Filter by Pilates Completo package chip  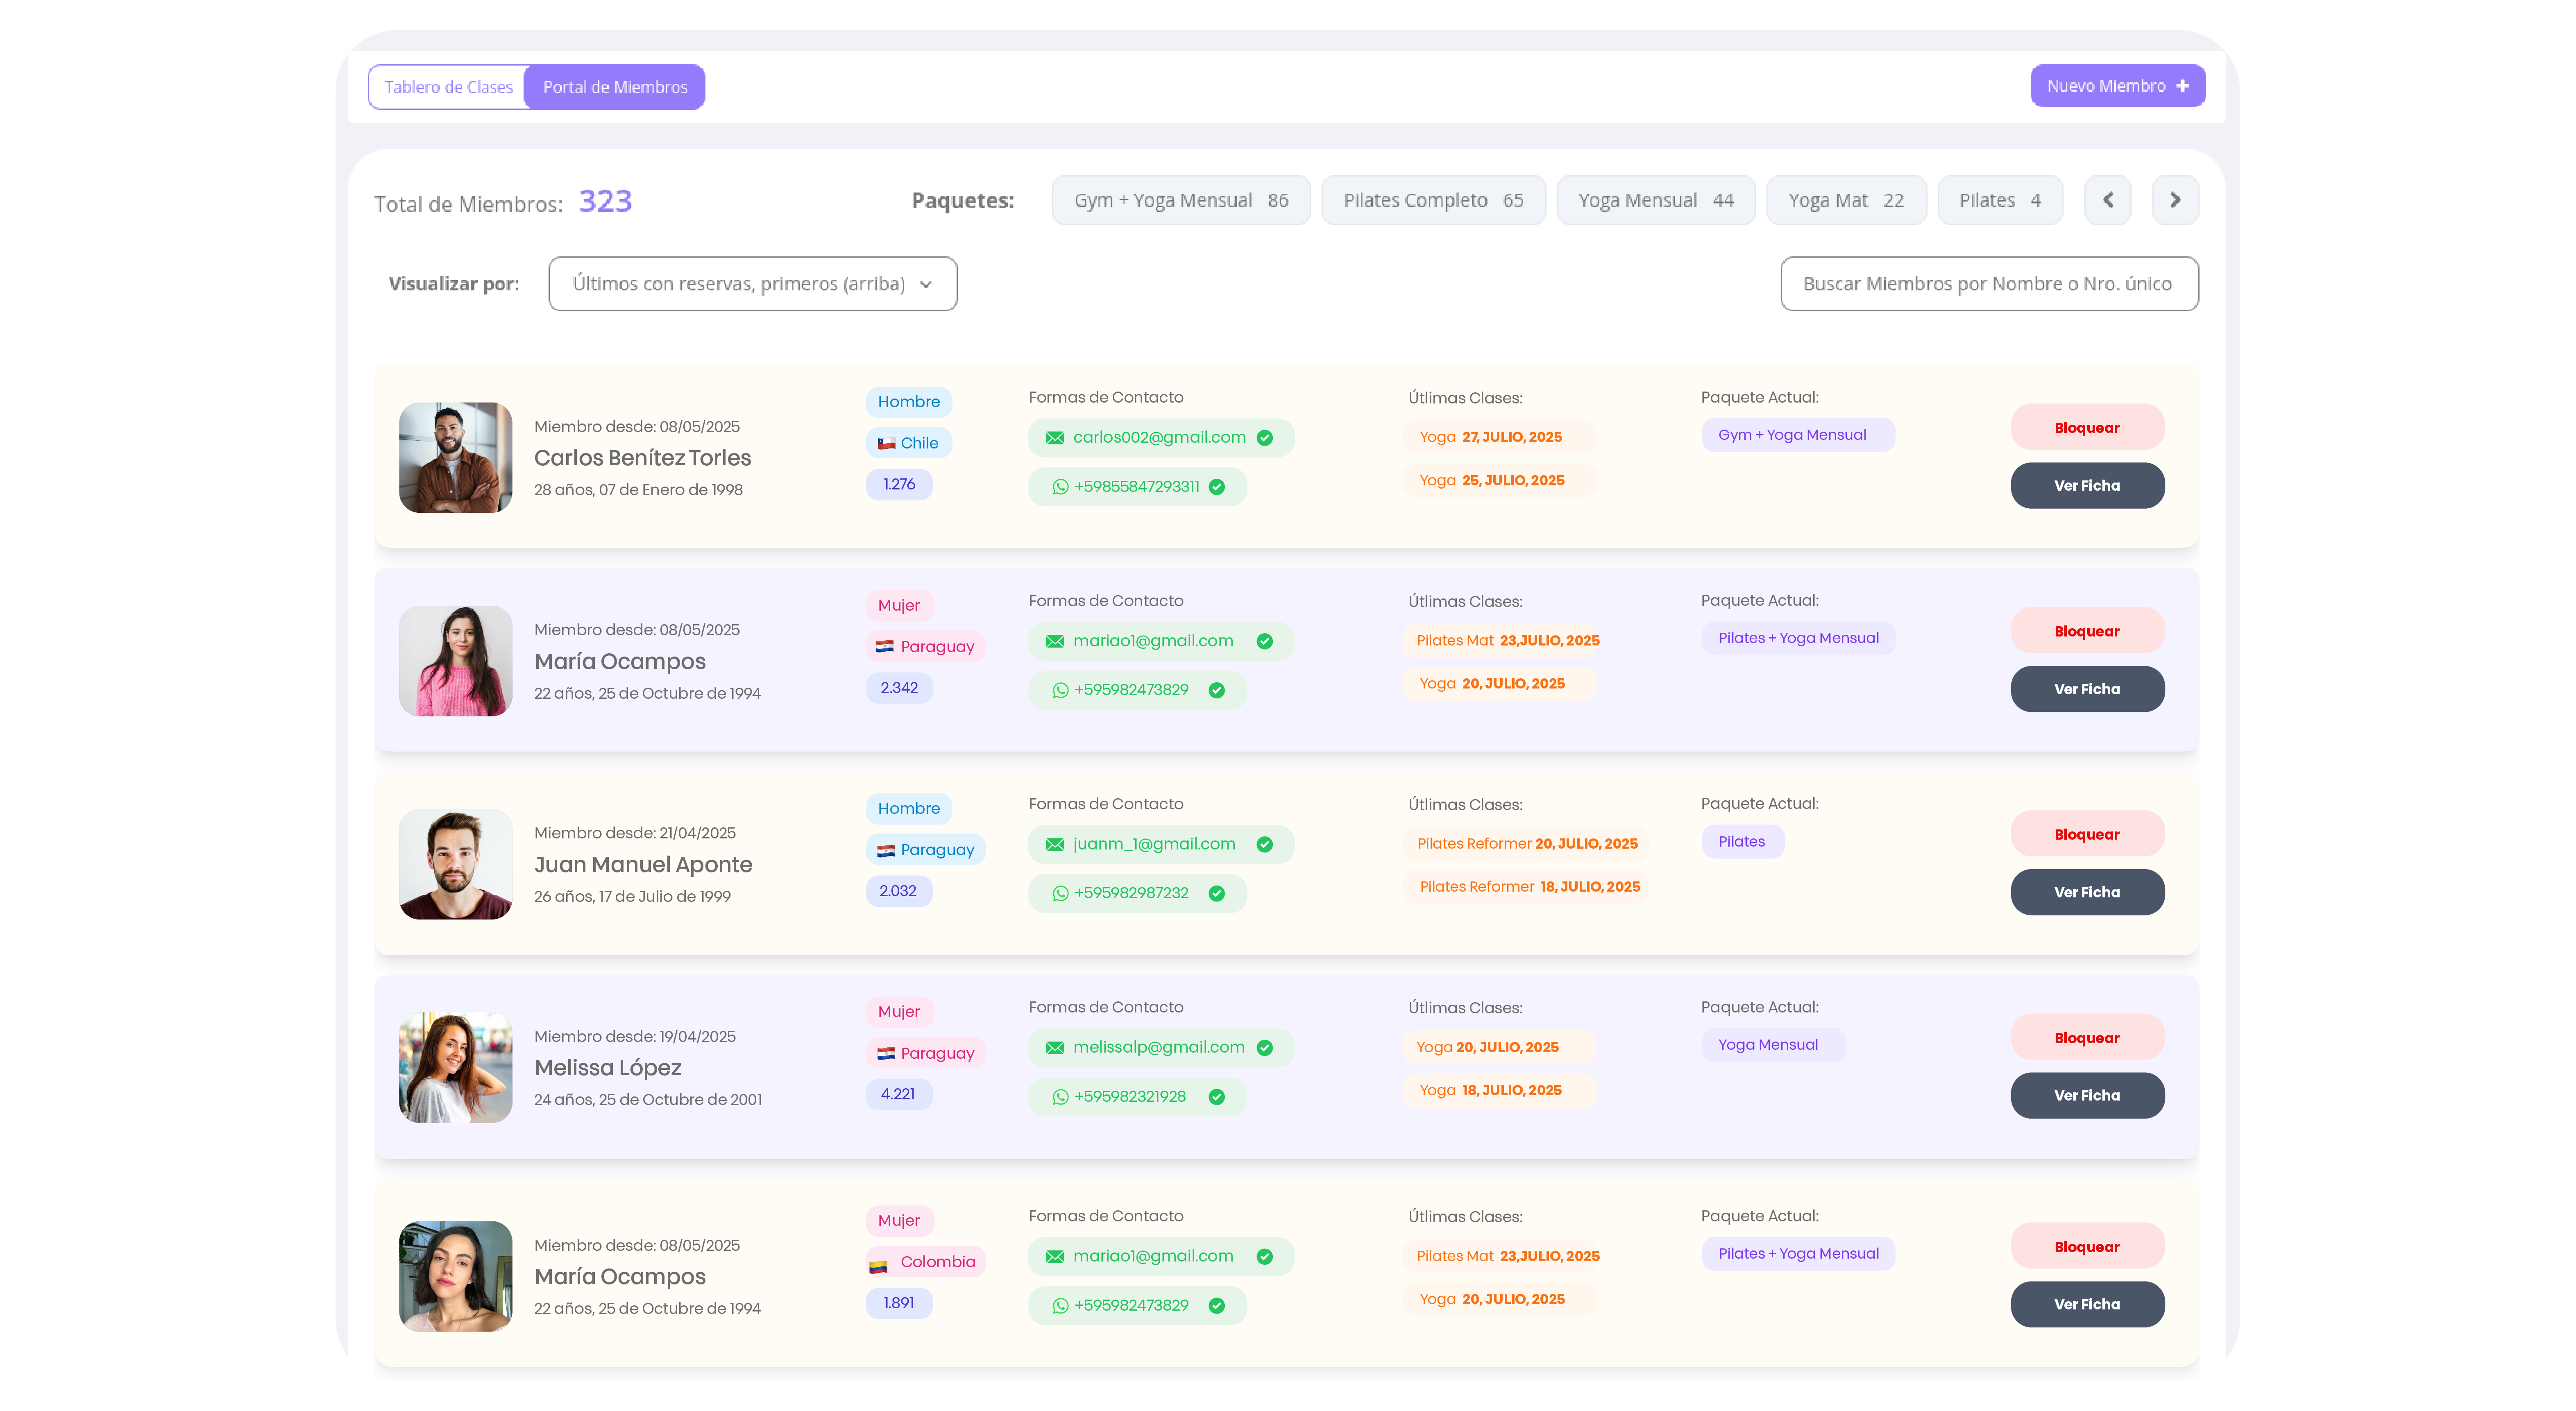[1433, 200]
